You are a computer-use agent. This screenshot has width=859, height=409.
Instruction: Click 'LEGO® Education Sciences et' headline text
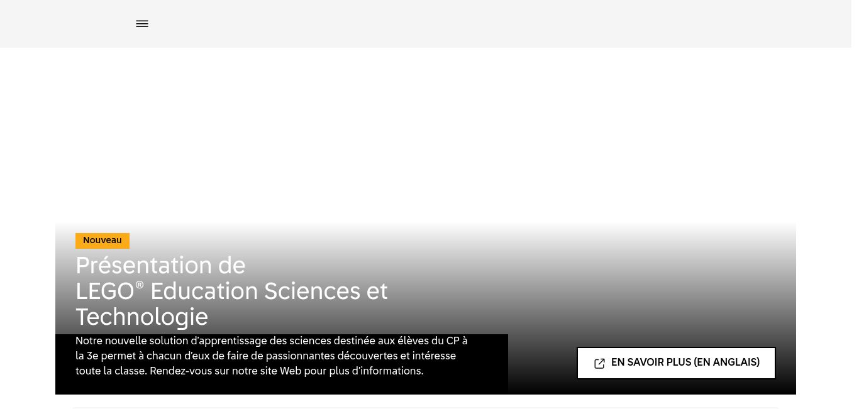coord(231,292)
